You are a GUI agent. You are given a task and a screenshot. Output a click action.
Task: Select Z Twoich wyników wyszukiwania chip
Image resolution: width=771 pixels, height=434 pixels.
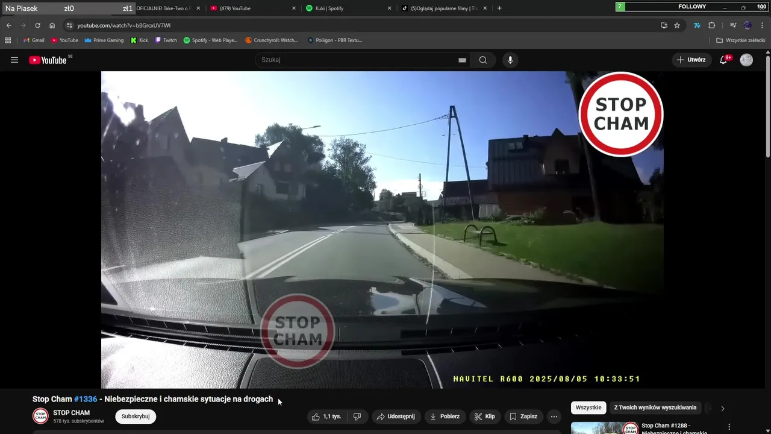[655, 408]
